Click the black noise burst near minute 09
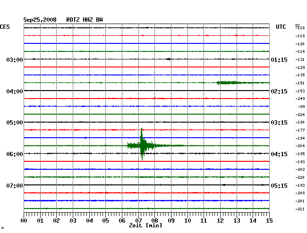 pyautogui.click(x=169, y=59)
